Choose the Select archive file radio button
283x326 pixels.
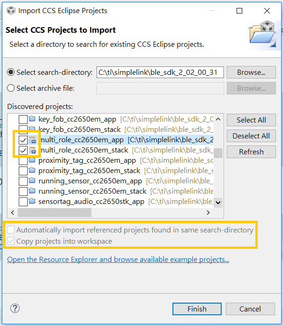[11, 88]
